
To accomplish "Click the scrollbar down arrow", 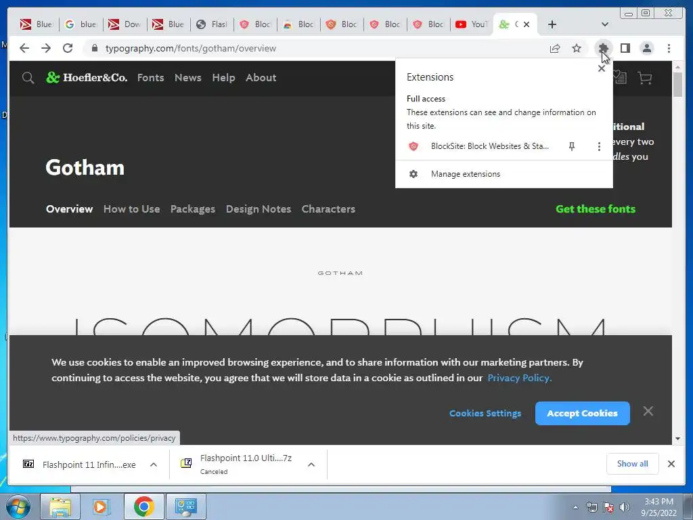I will 677,439.
